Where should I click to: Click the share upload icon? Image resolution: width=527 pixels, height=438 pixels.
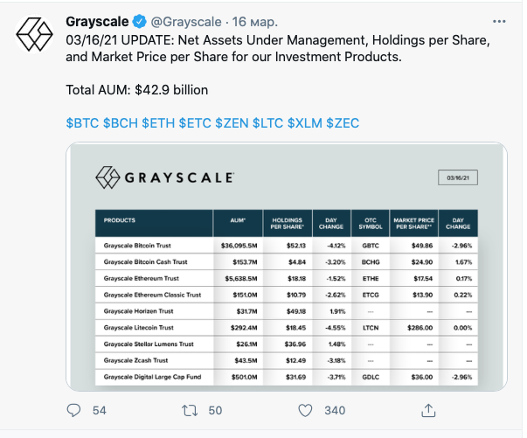428,409
